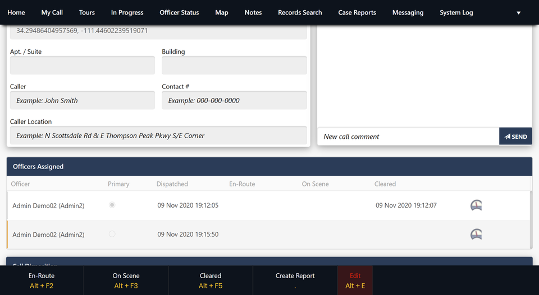
Task: Click the En-Route column header
Action: (243, 184)
